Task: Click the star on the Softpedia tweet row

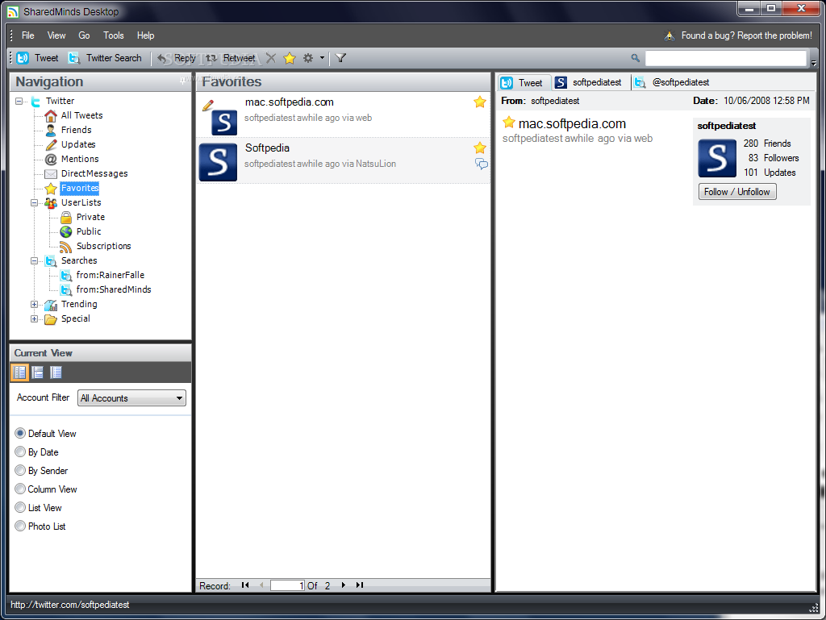Action: pos(479,148)
